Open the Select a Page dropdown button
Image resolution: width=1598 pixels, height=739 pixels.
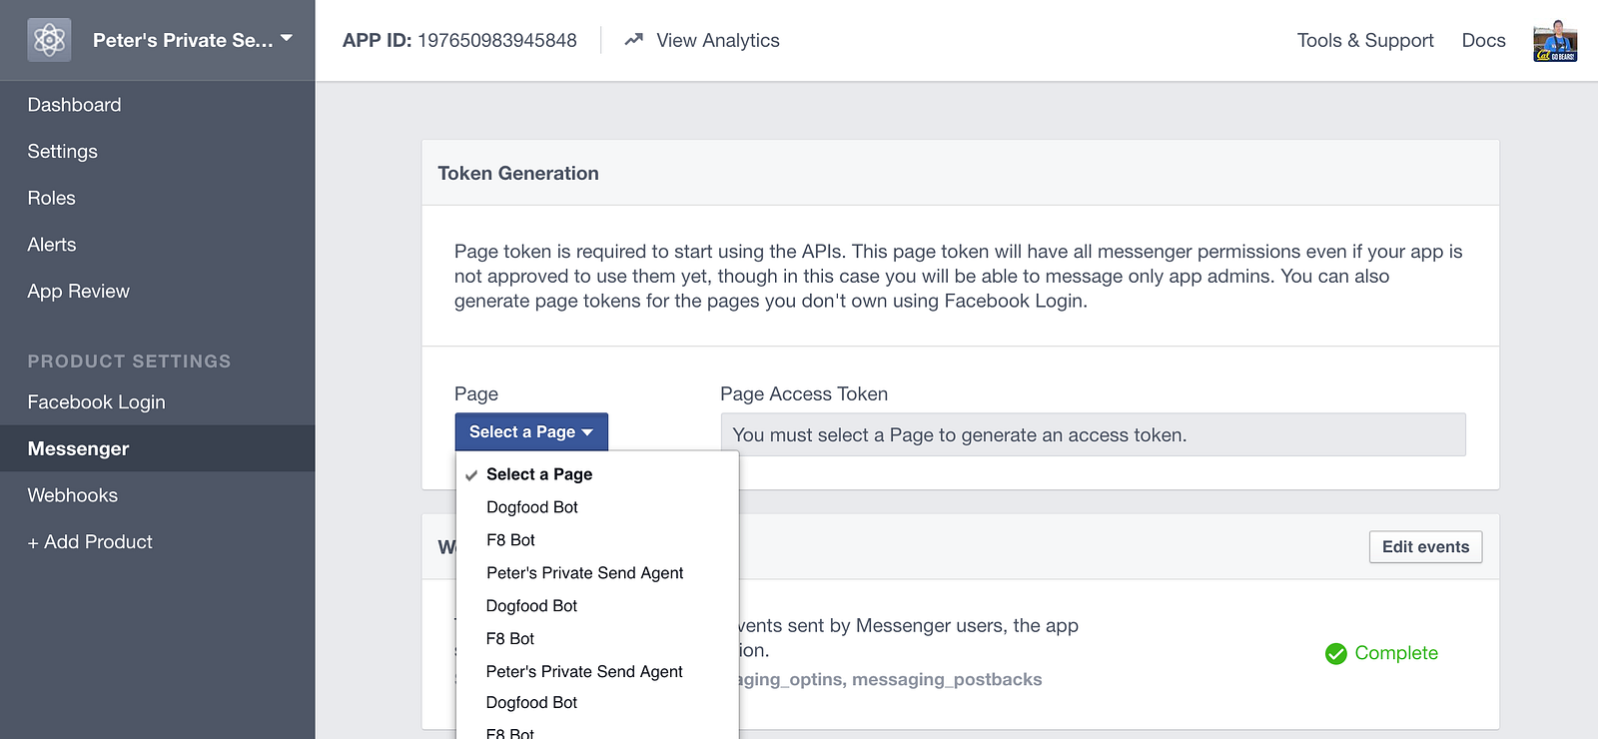pyautogui.click(x=530, y=432)
